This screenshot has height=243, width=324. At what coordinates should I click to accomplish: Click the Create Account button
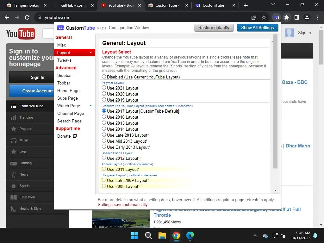[x=31, y=91]
